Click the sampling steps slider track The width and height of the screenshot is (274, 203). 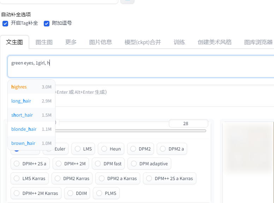[141, 131]
